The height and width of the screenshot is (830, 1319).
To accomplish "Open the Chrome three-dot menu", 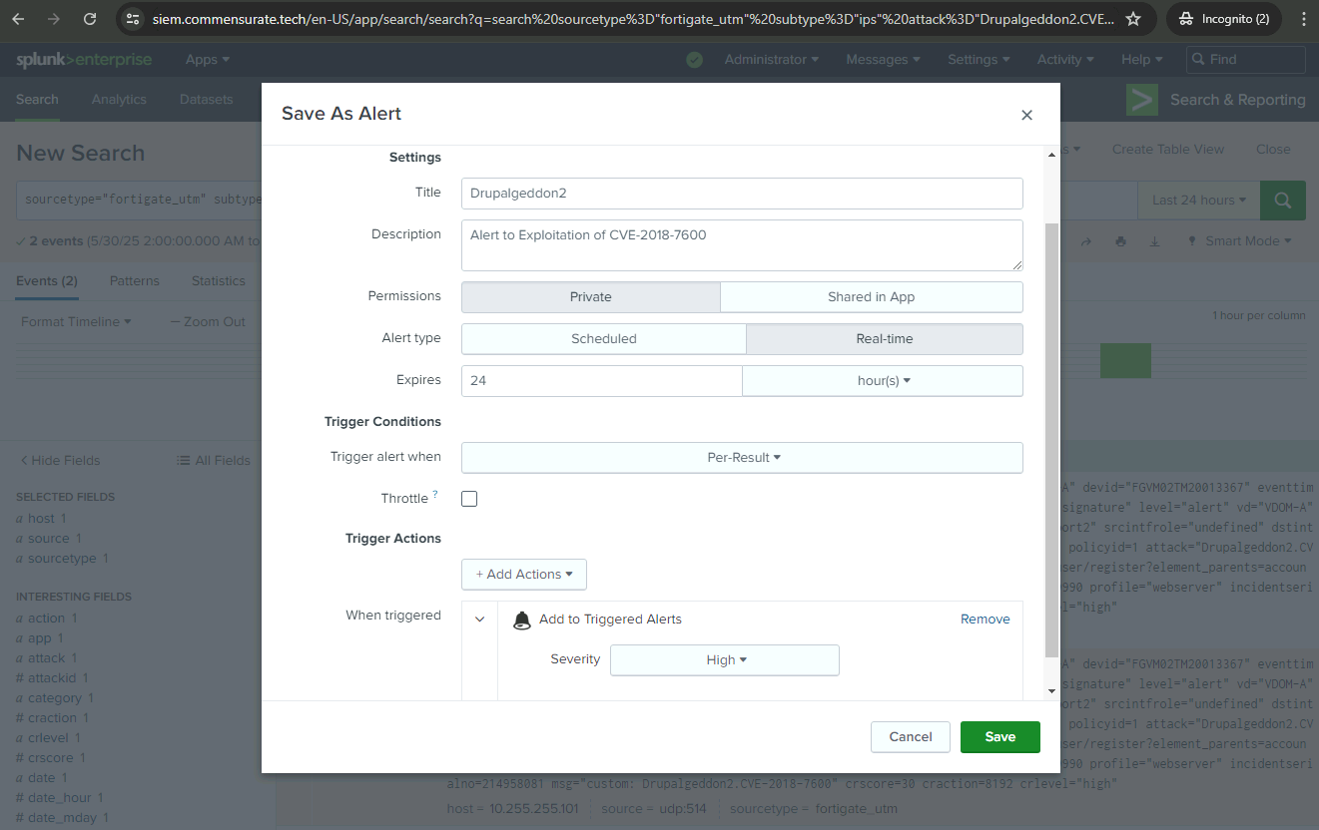I will [1298, 19].
